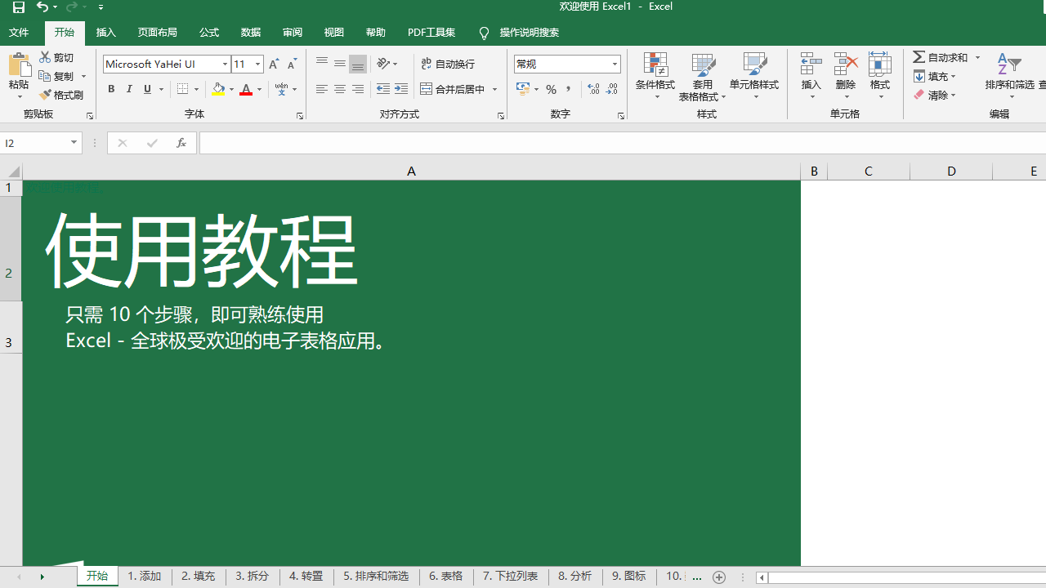Viewport: 1046px width, 588px height.
Task: Open the 5. 排序和筛选 sheet tab
Action: 376,576
